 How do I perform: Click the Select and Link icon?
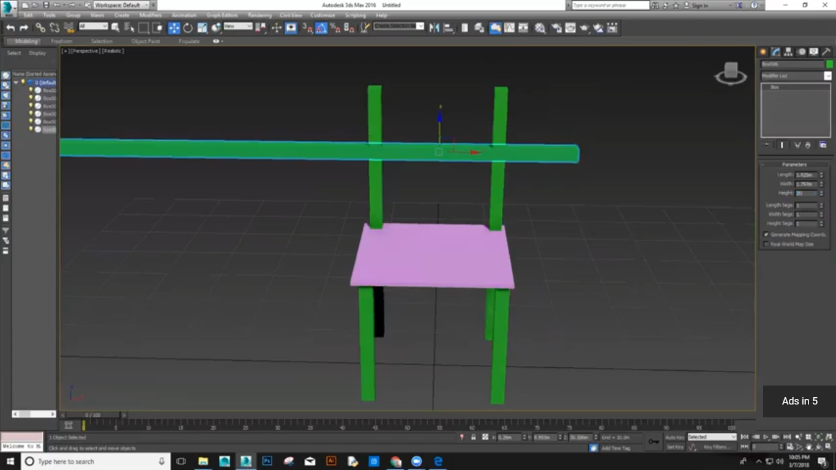click(x=40, y=28)
